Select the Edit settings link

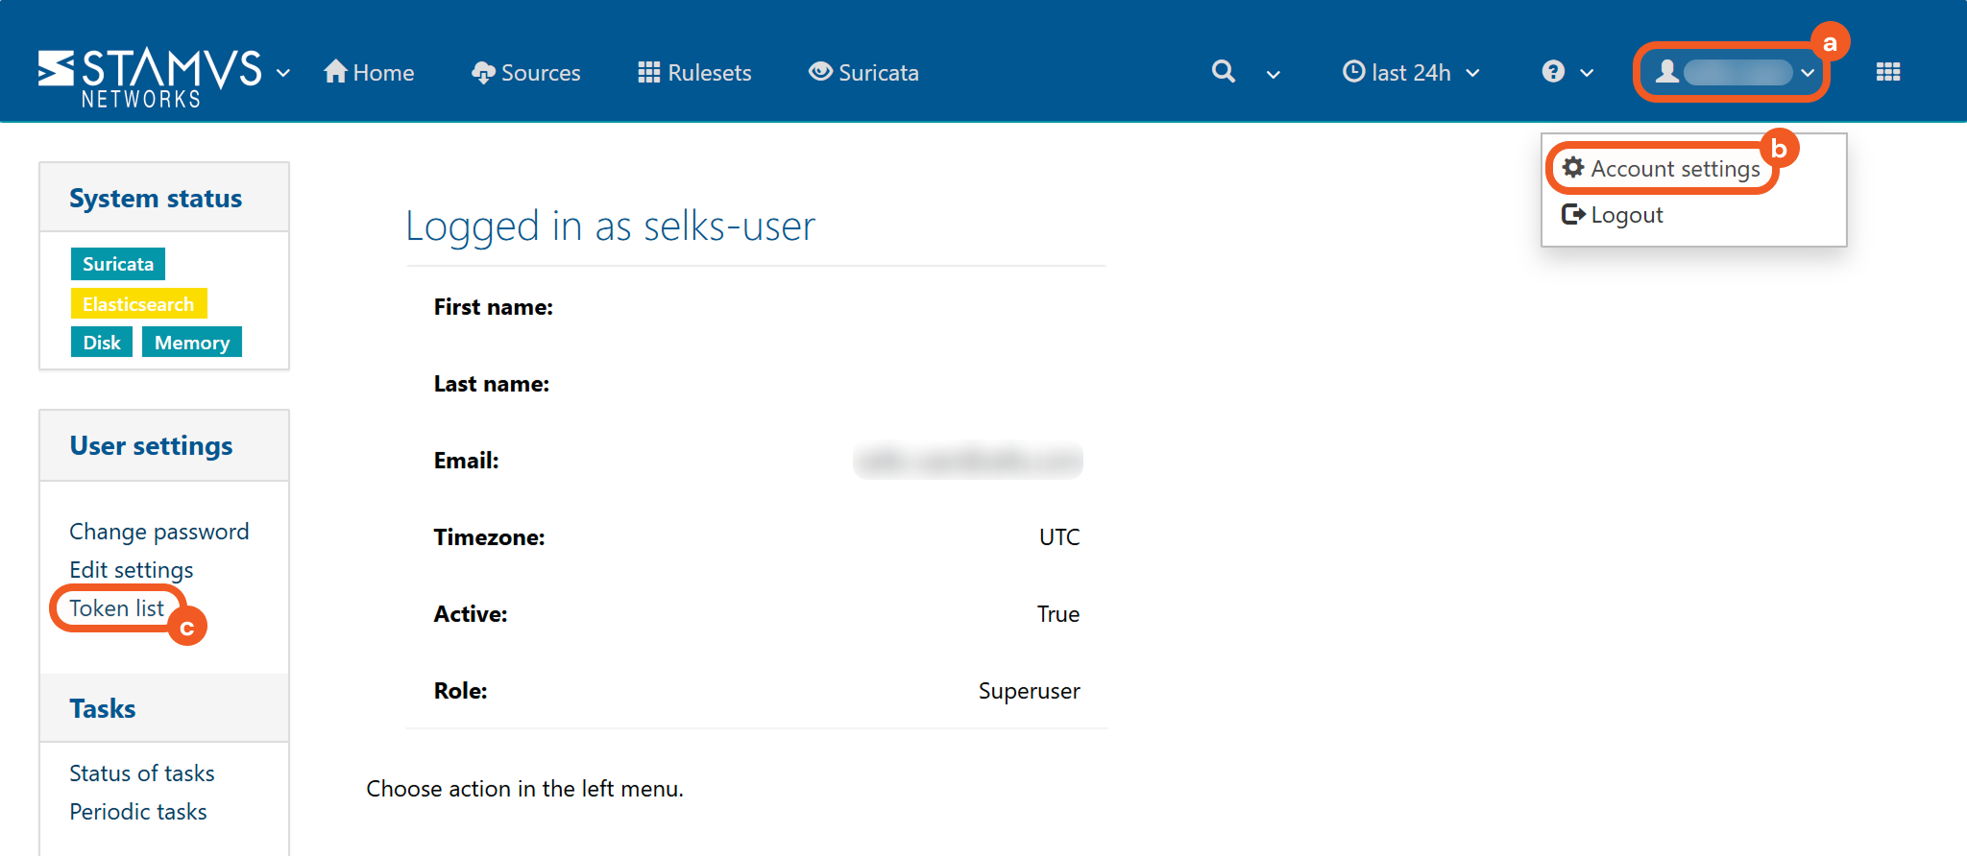[132, 570]
